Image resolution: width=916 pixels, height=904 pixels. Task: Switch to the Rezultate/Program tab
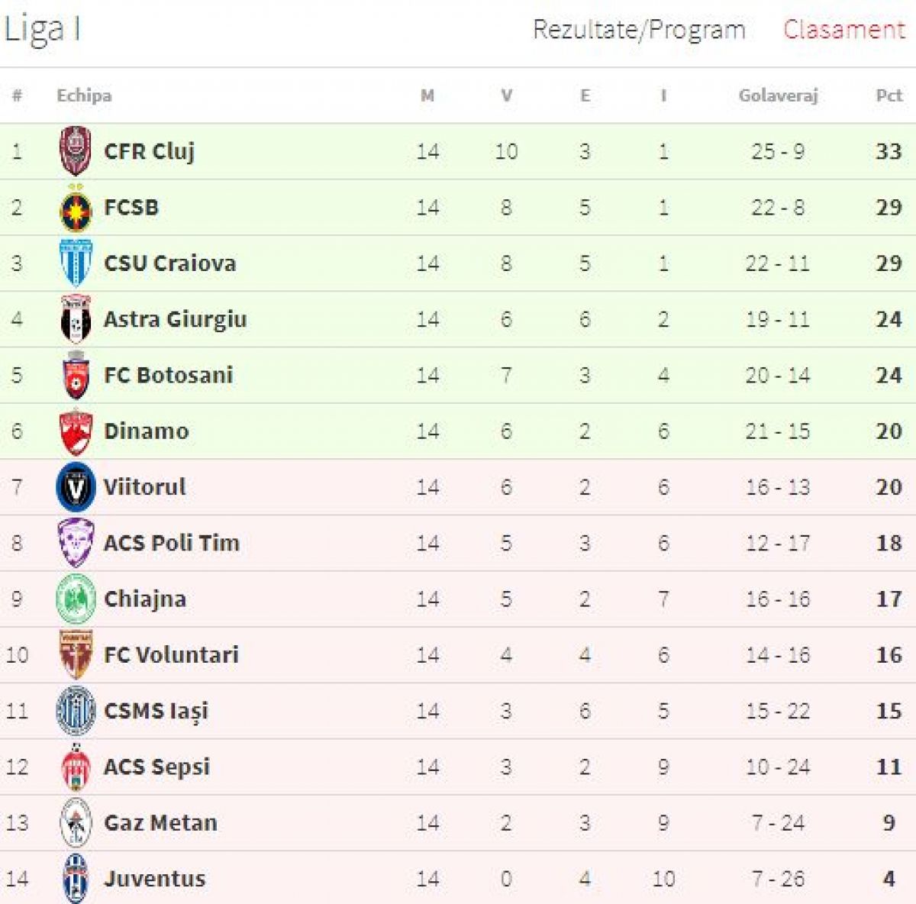(x=639, y=30)
